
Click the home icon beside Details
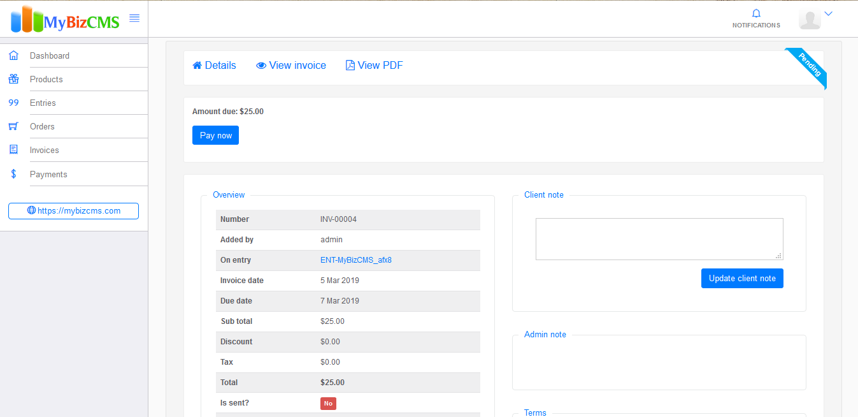pos(197,65)
